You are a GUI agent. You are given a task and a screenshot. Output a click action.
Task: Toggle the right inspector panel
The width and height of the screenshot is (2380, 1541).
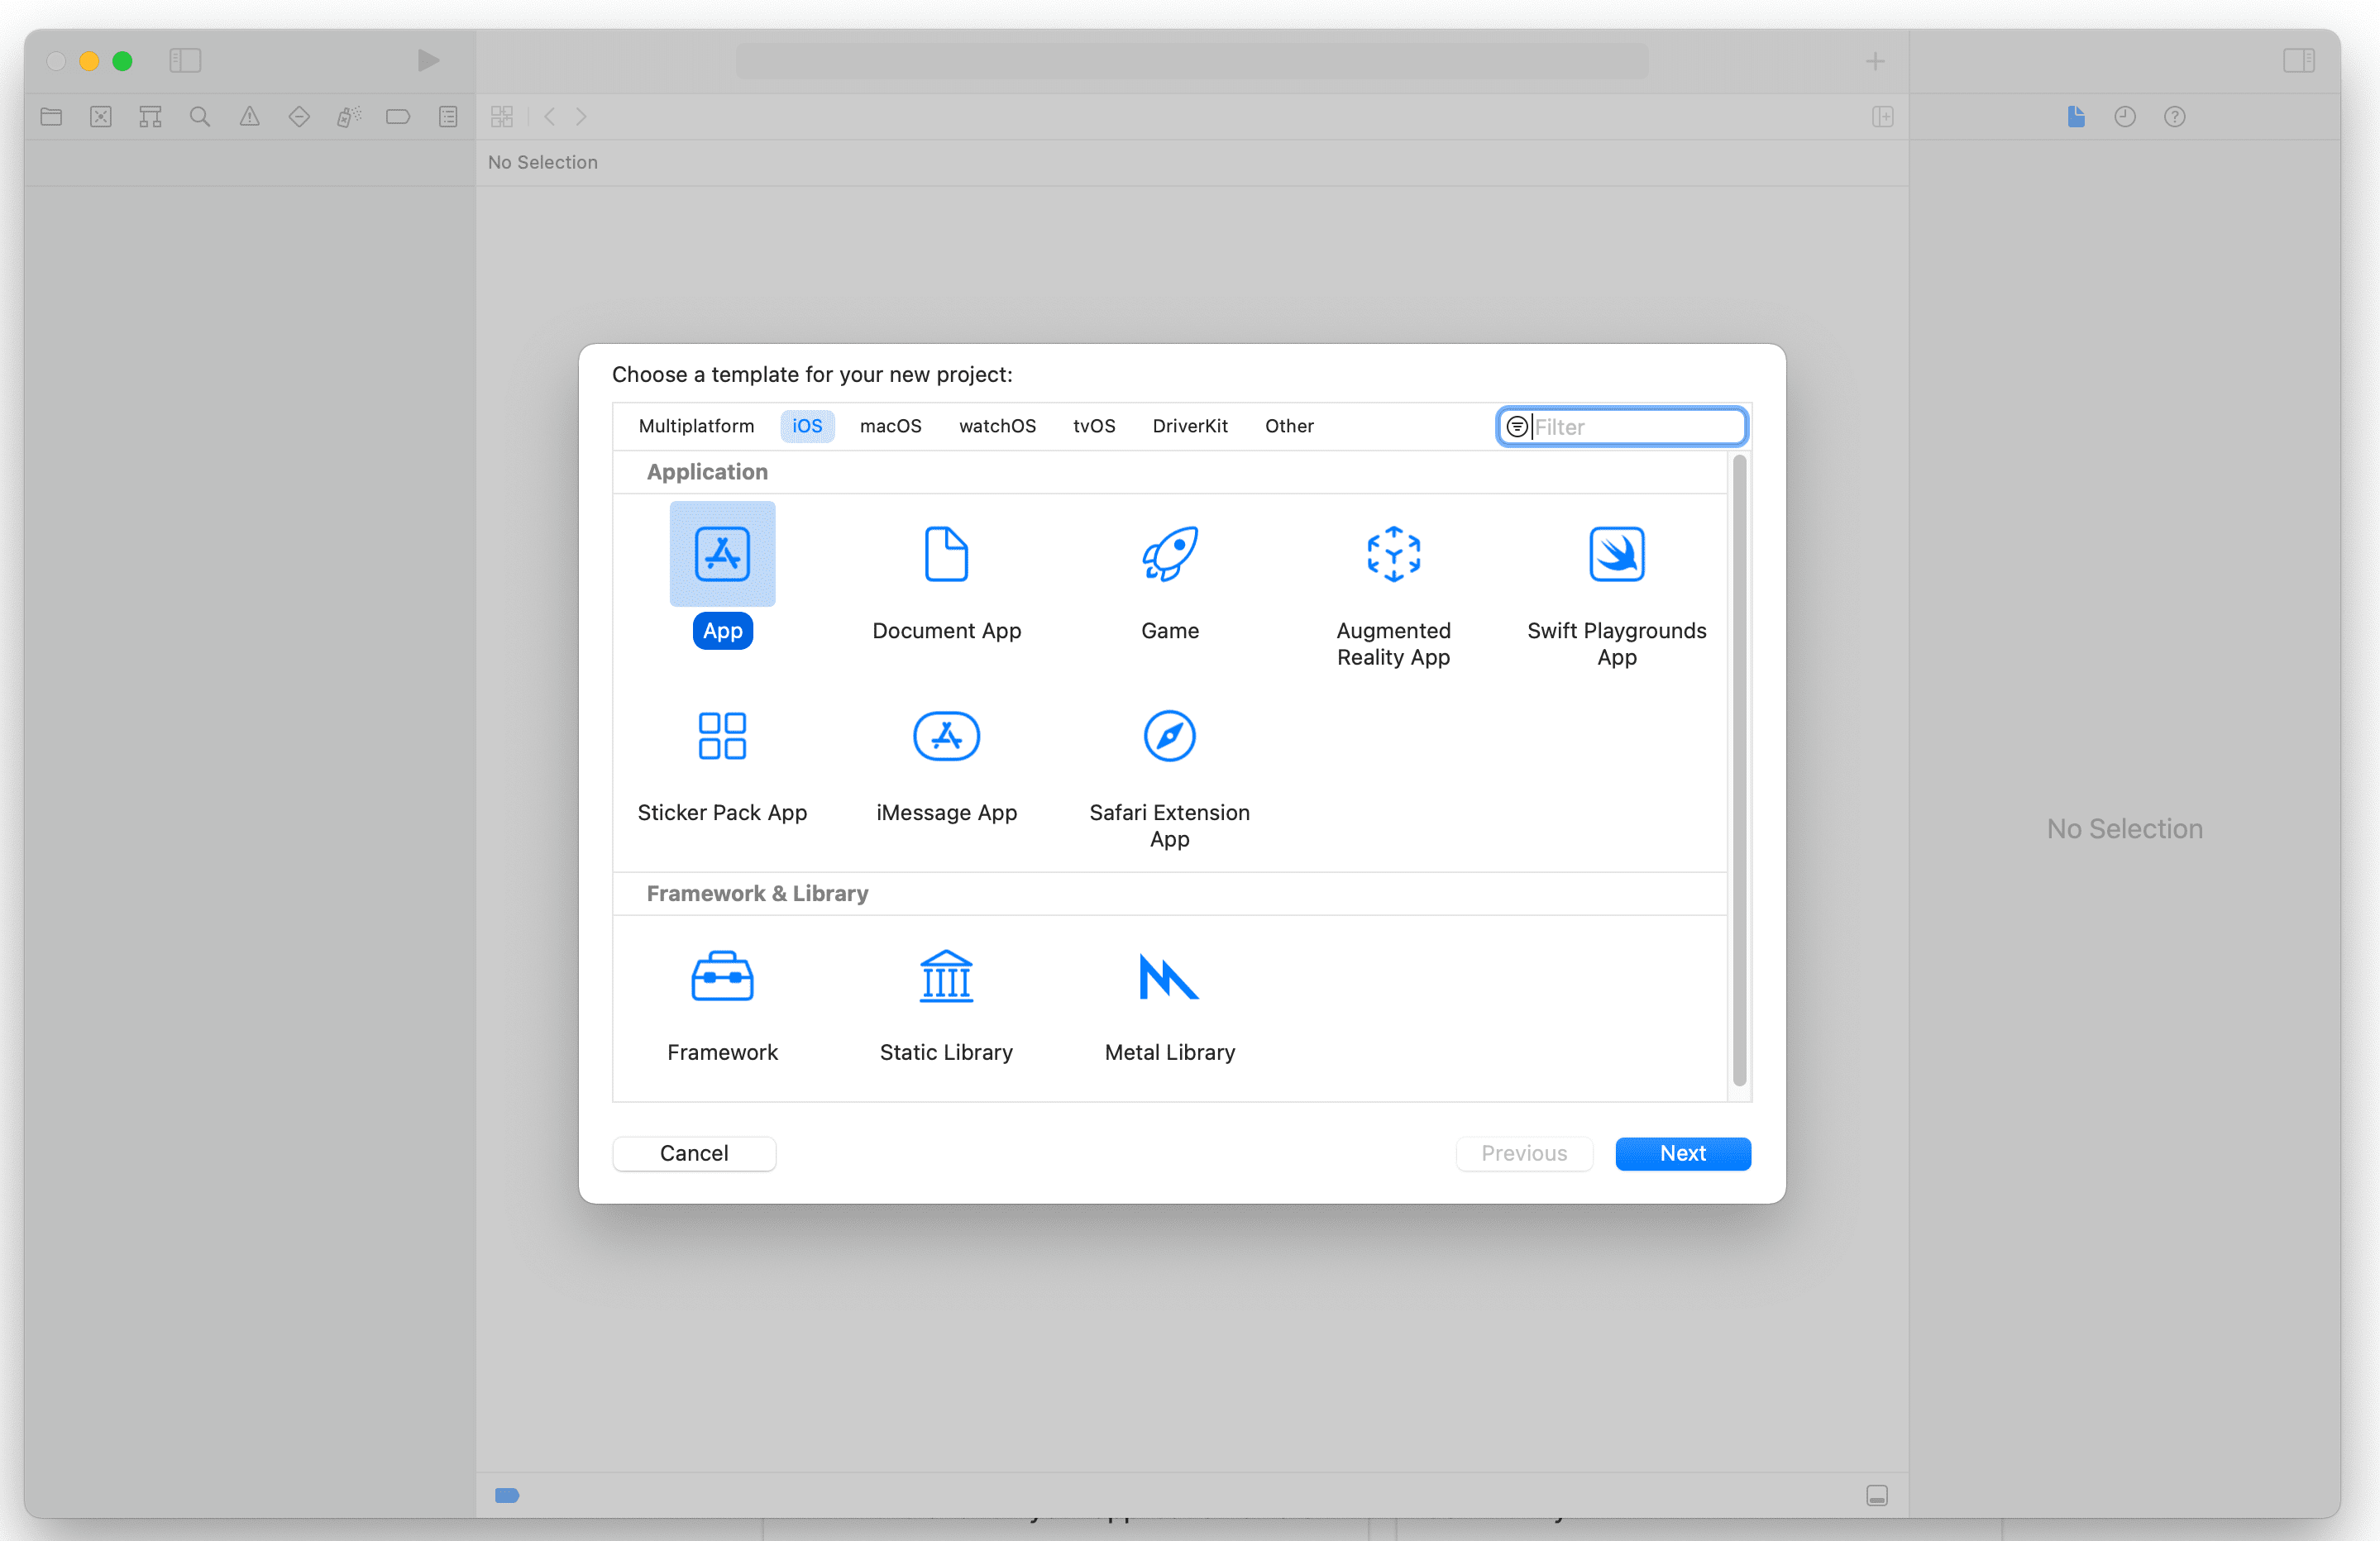[2298, 61]
